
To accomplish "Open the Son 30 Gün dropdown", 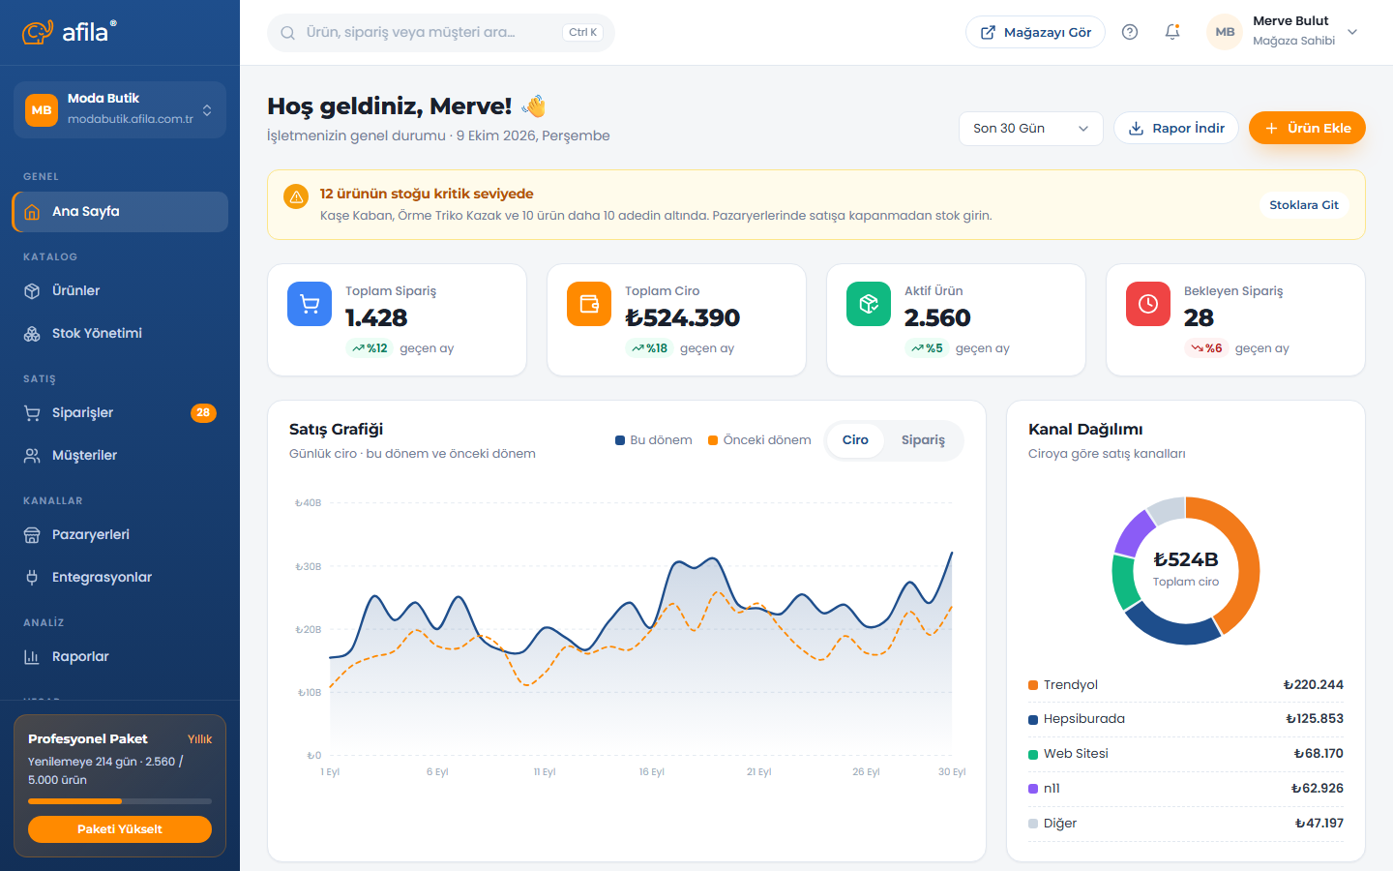I will (x=1031, y=128).
